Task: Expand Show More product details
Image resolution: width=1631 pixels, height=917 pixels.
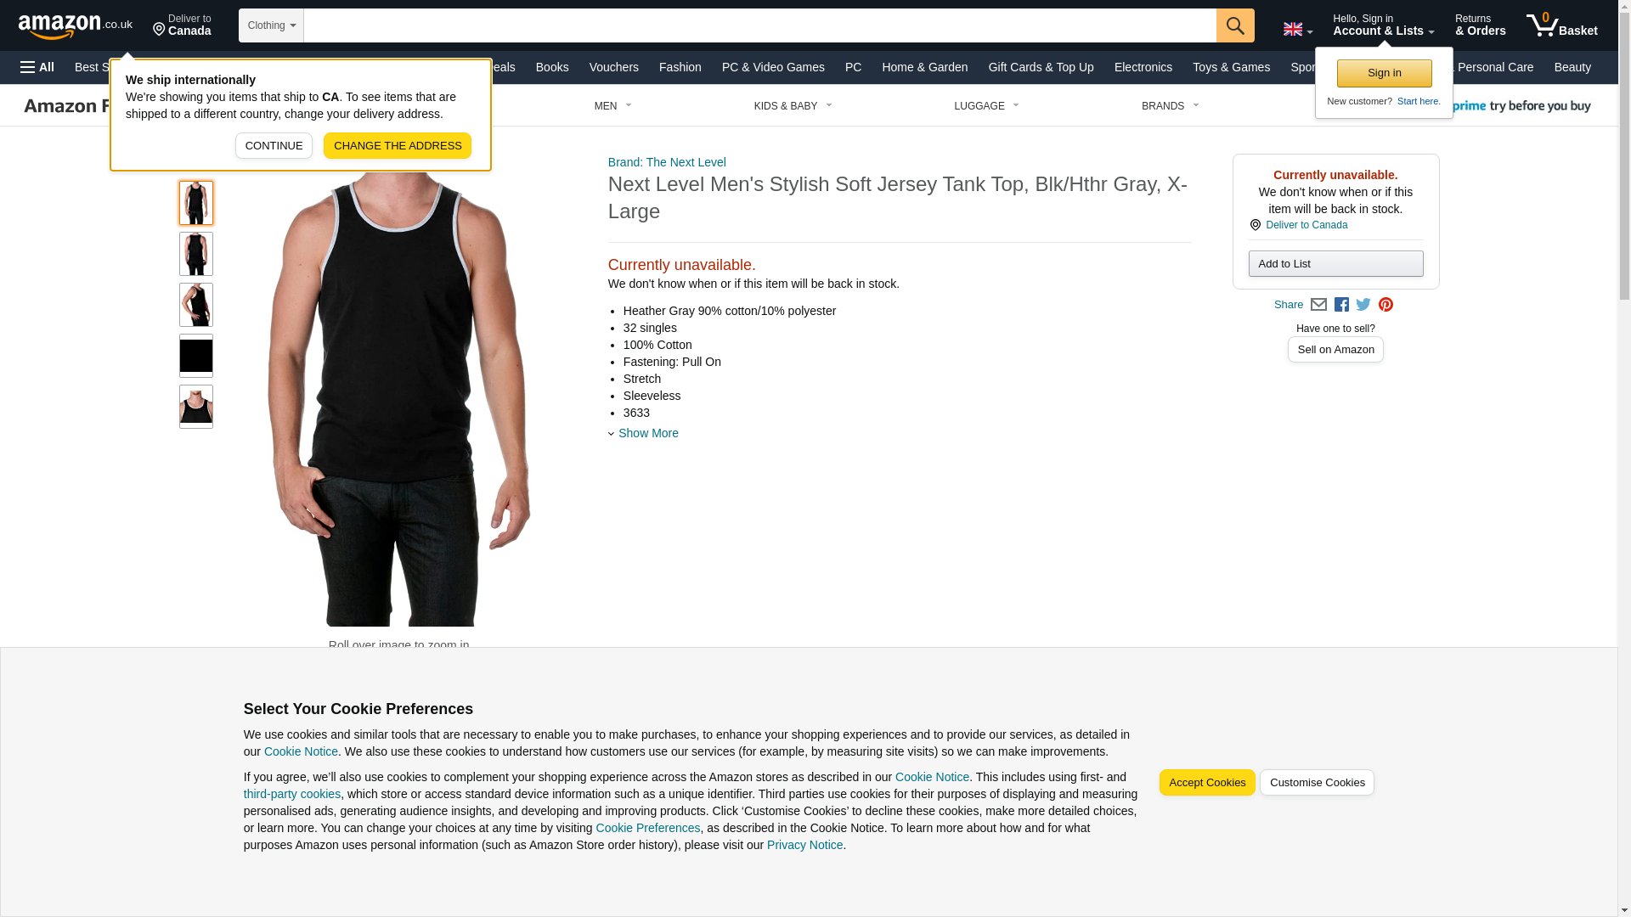Action: (x=647, y=433)
